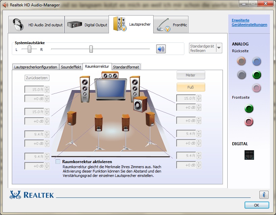Enable the Raumkorrektur aktivieren checkbox
The height and width of the screenshot is (215, 276).
(x=58, y=161)
